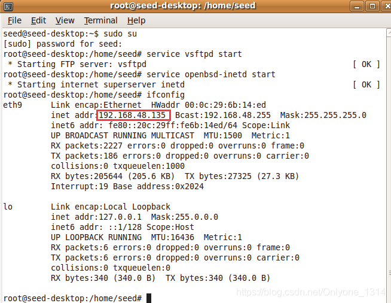Click the inet addr 192.168.48.135 value
The width and height of the screenshot is (391, 303).
(x=132, y=115)
